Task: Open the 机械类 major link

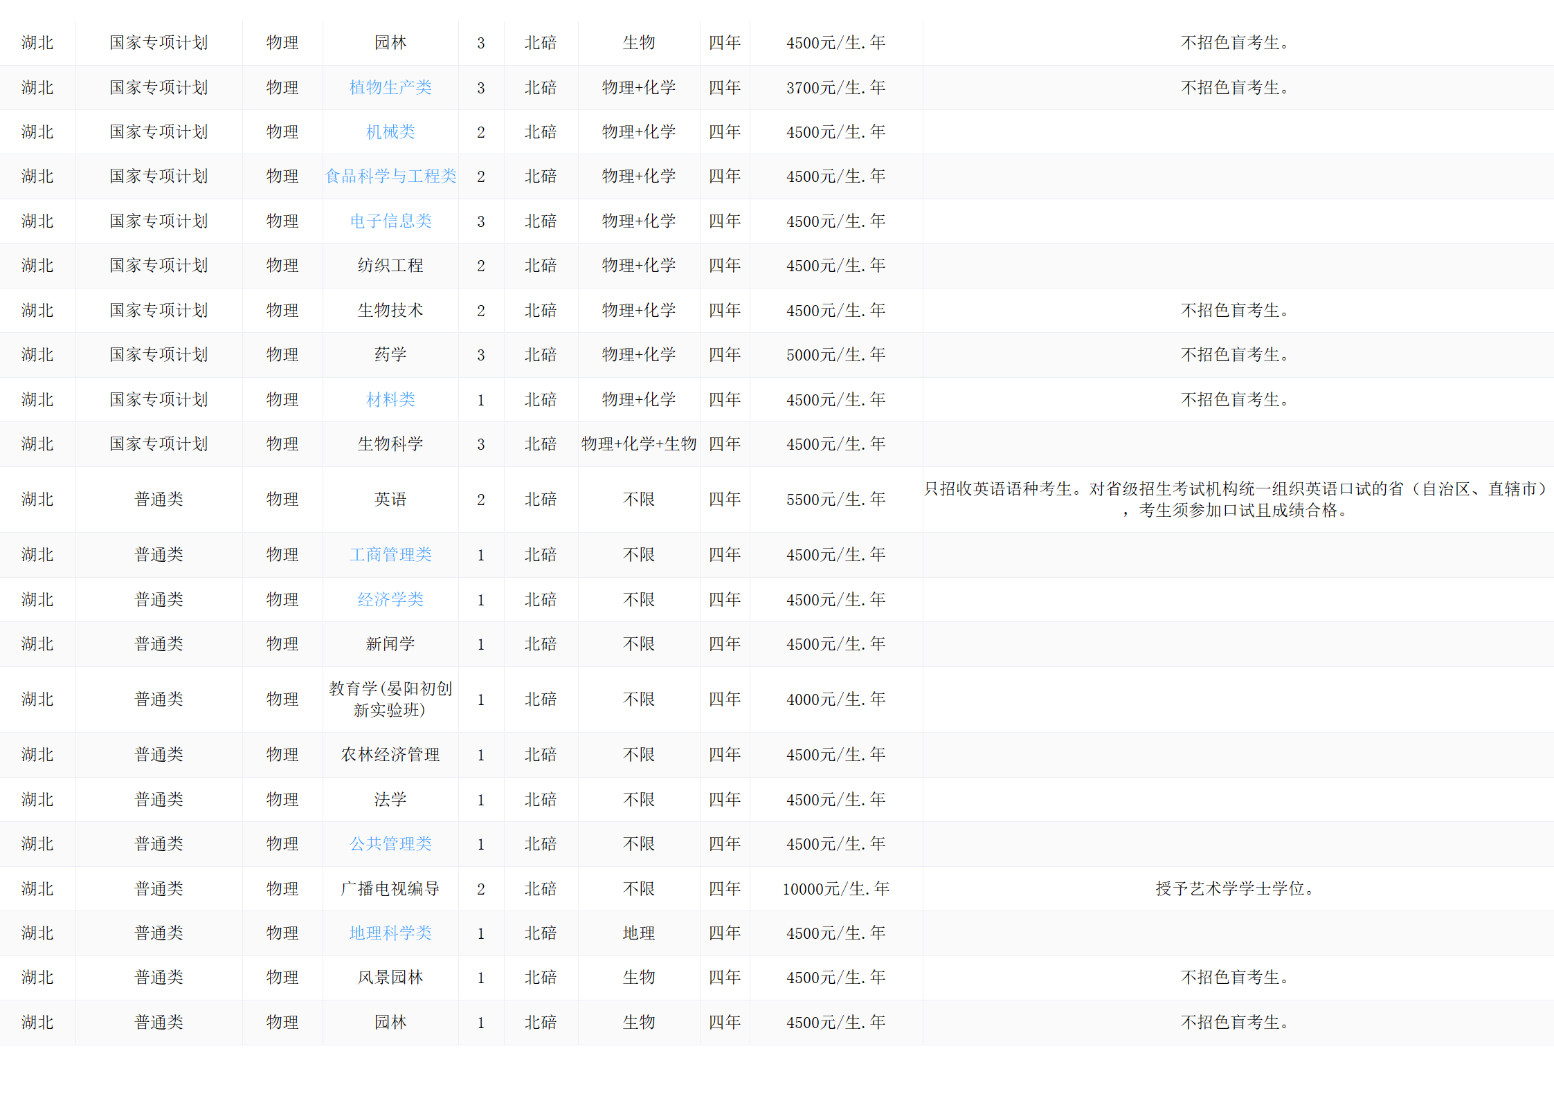Action: pos(390,132)
